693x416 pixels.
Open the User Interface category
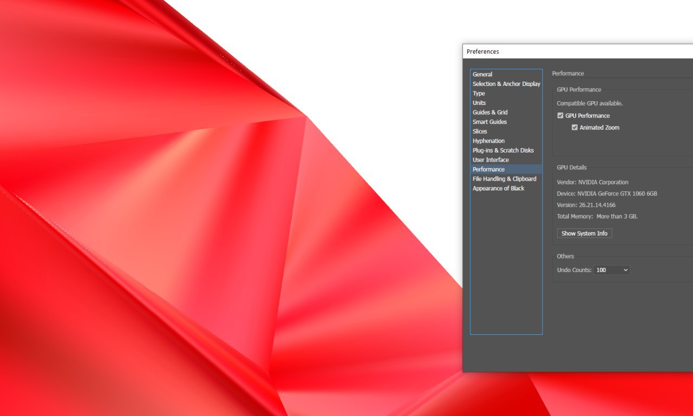[x=506, y=160]
